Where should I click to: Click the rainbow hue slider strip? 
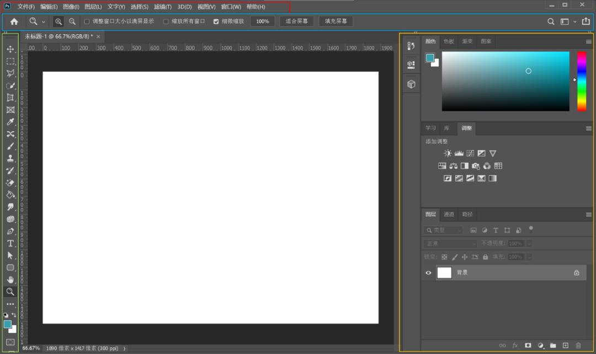582,81
